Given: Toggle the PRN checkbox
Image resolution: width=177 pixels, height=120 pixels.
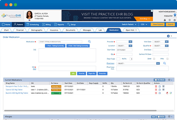Looking at the screenshot, I should point(168,59).
